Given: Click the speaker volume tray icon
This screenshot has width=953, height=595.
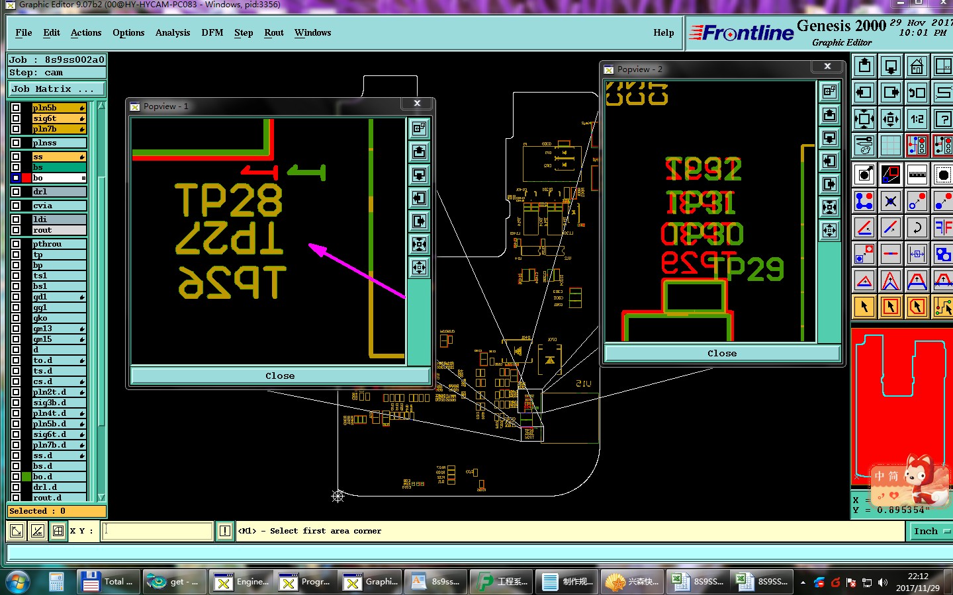Looking at the screenshot, I should tap(882, 582).
